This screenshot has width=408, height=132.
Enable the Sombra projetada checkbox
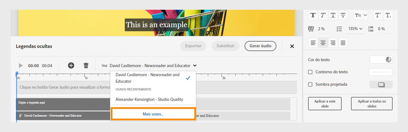[x=310, y=84]
